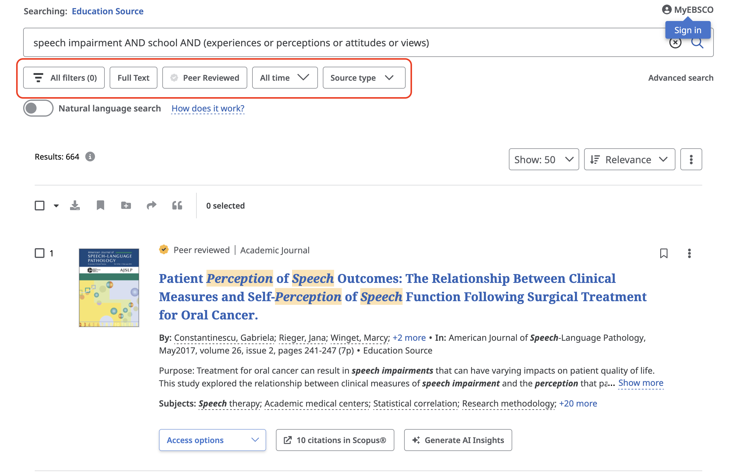Open the All time date dropdown
Viewport: 740px width, 472px height.
[x=284, y=78]
